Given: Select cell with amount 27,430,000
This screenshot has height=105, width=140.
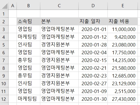Looking at the screenshot, I should [x=123, y=99].
